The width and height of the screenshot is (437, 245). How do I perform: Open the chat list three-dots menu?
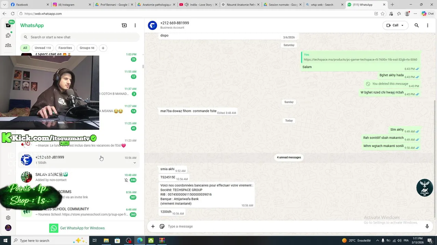[x=135, y=26]
